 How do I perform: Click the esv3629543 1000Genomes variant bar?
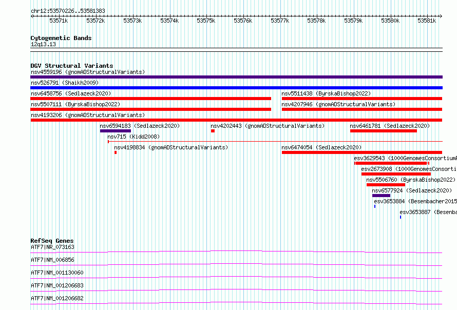(x=392, y=163)
